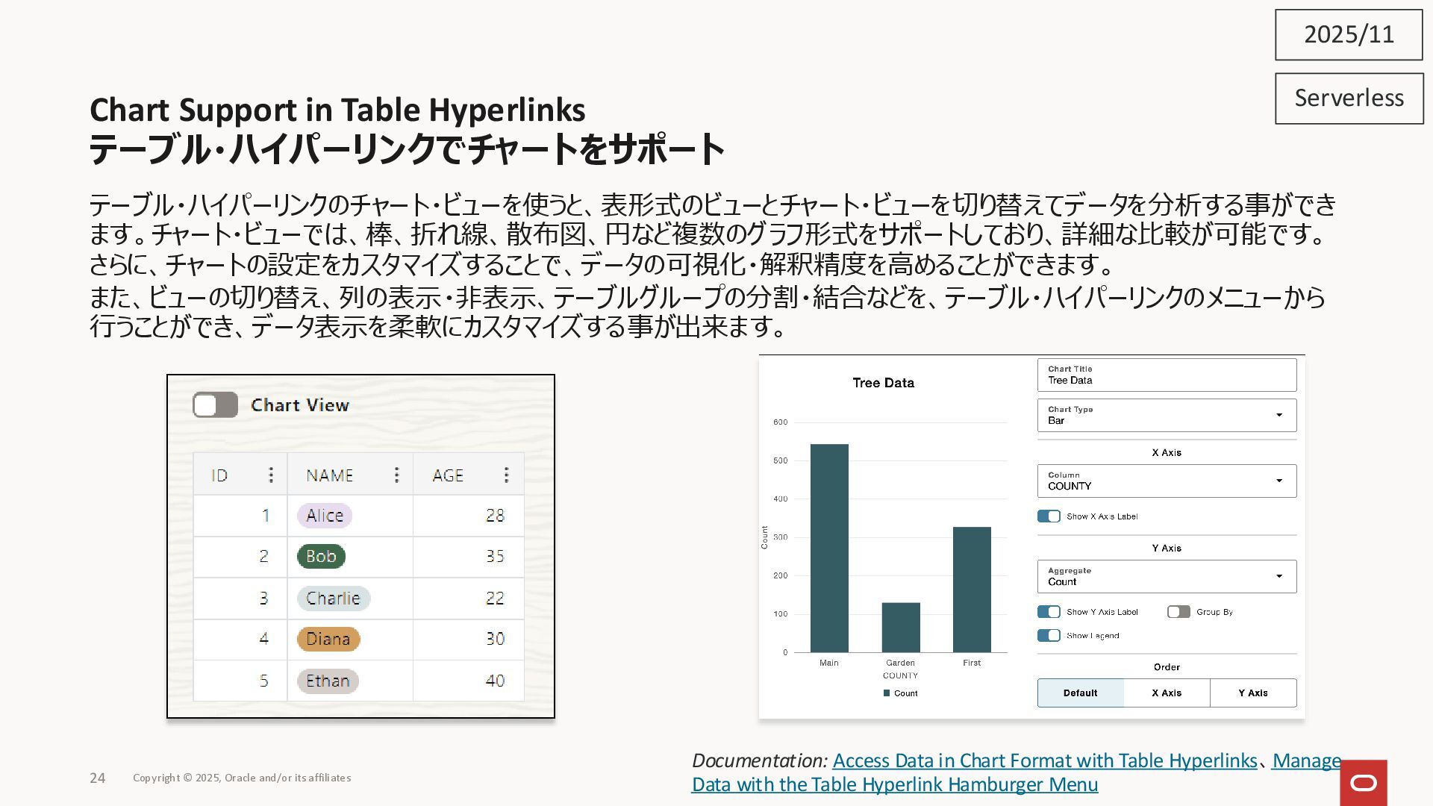Disable Show X Axis Label toggle
This screenshot has width=1433, height=806.
click(x=1049, y=516)
